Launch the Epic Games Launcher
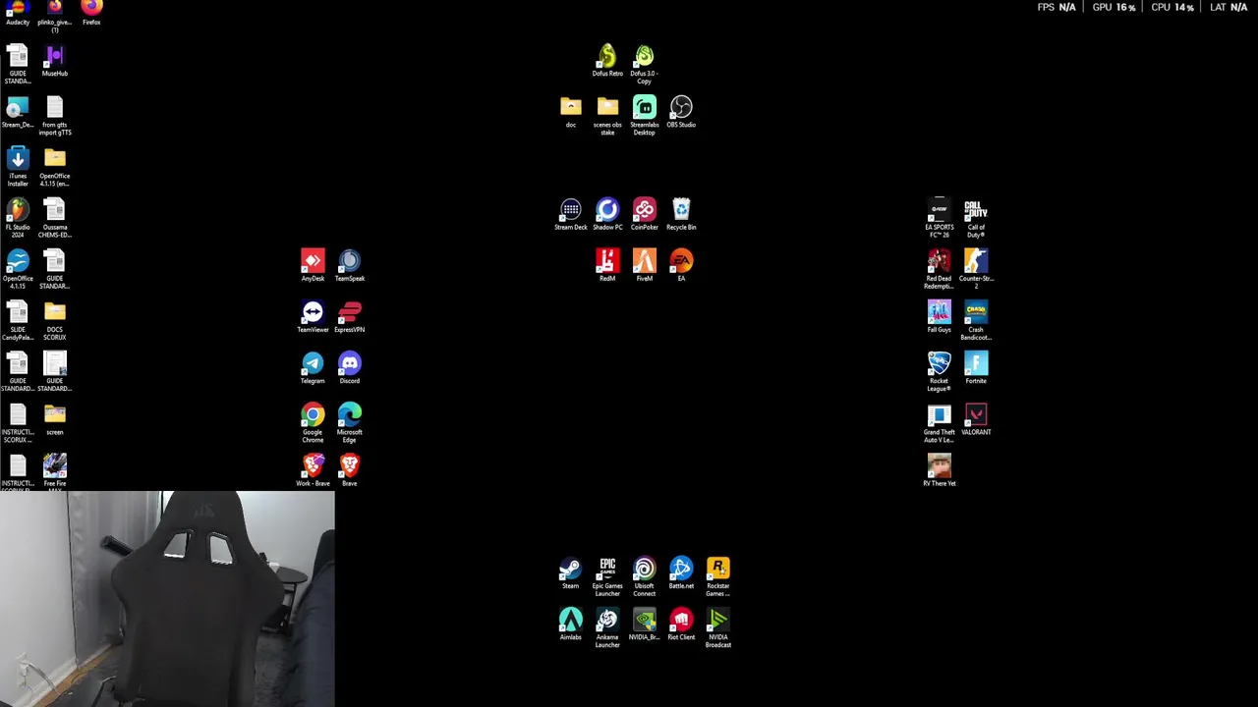 point(607,577)
